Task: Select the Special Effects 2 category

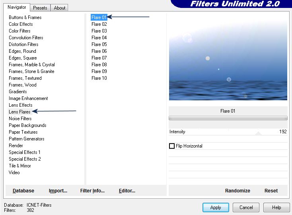Action: pyautogui.click(x=25, y=159)
